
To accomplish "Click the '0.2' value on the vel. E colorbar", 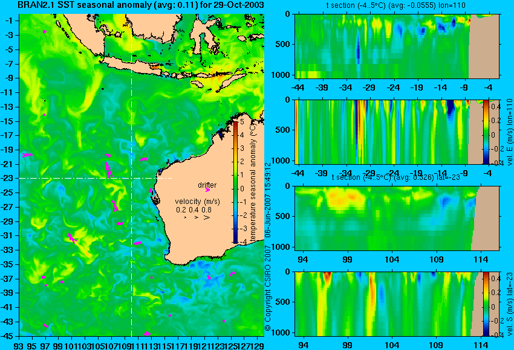I will point(496,120).
